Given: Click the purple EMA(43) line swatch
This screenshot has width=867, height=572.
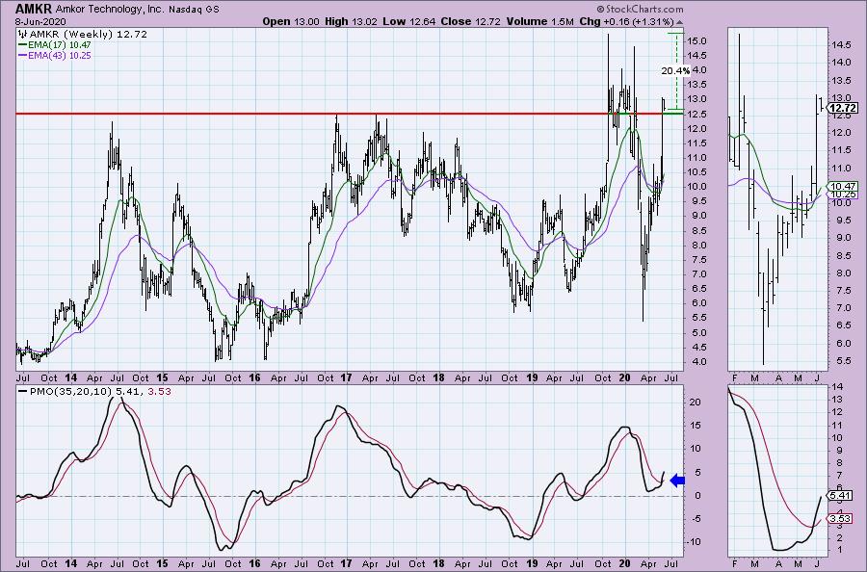Looking at the screenshot, I should tap(23, 55).
